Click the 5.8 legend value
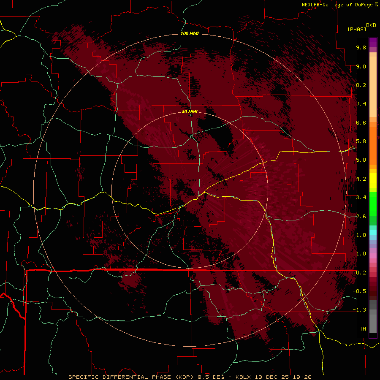 click(x=361, y=141)
